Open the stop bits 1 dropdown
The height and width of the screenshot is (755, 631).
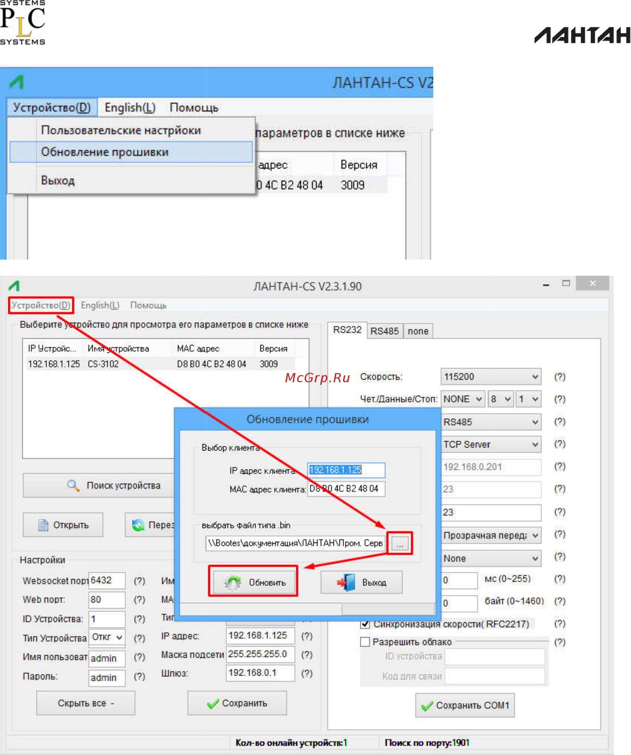point(528,399)
